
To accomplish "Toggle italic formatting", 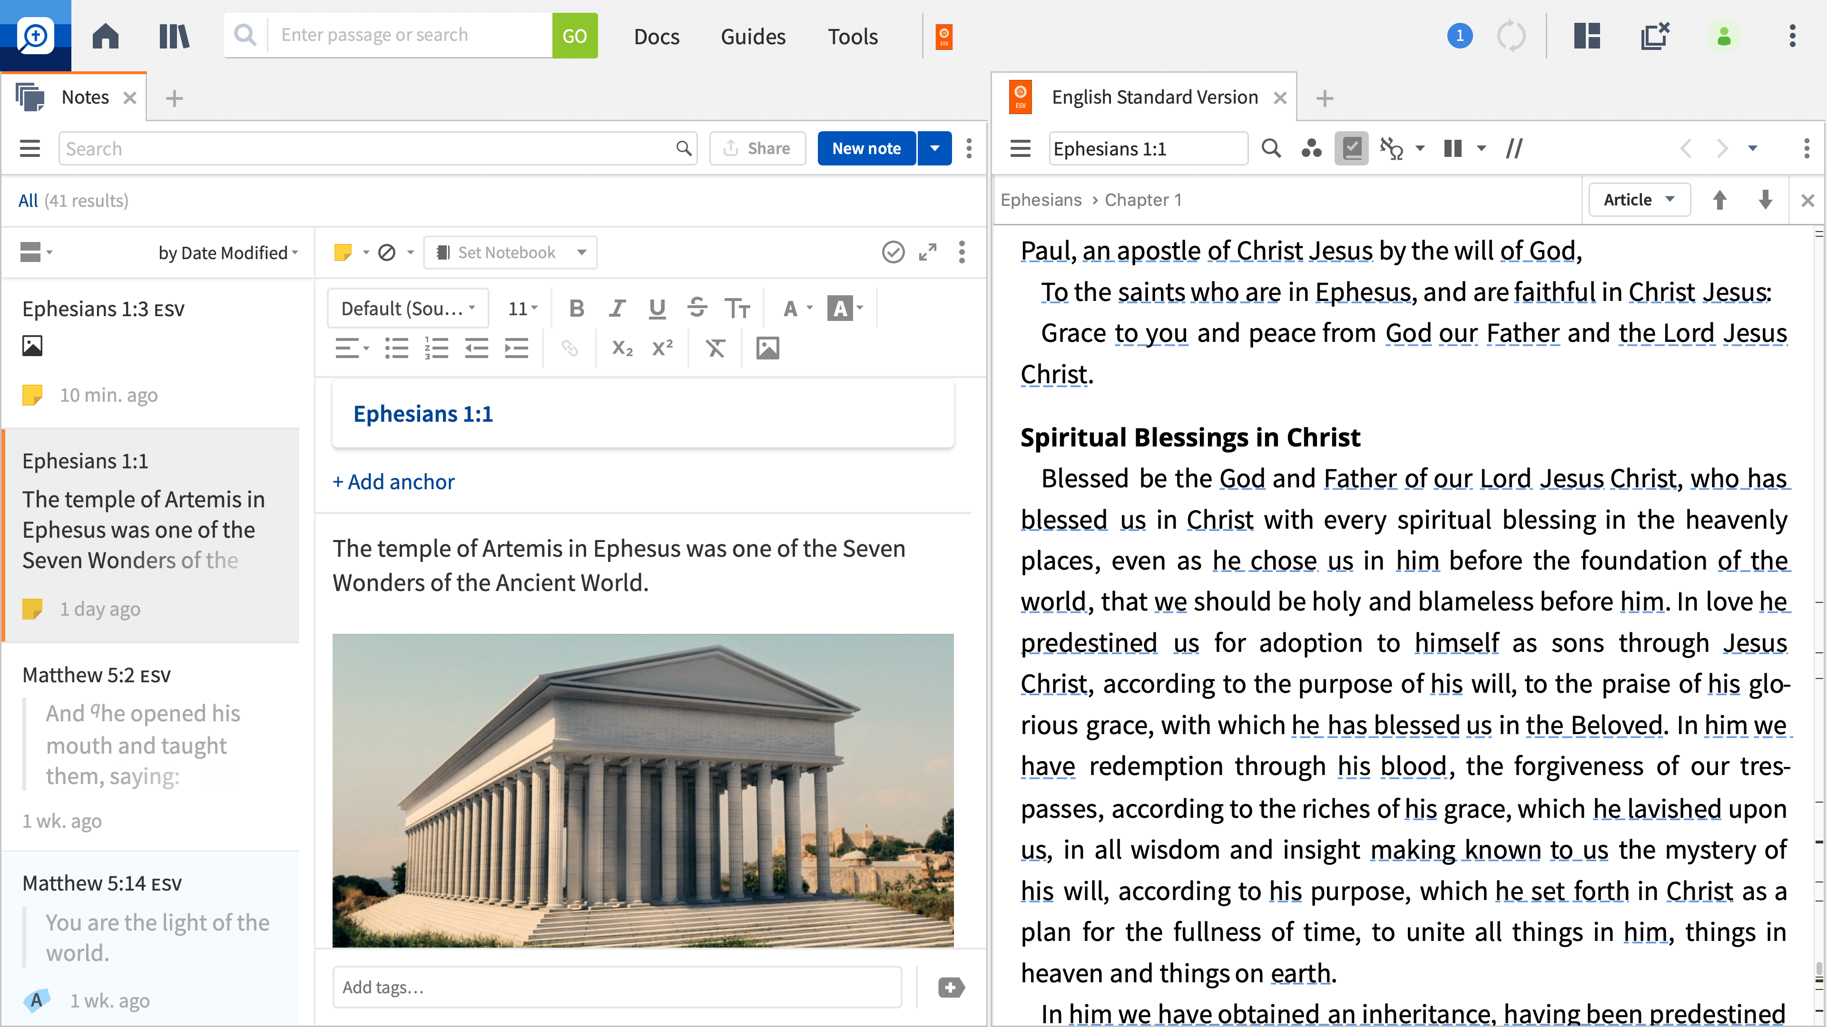I will (617, 308).
